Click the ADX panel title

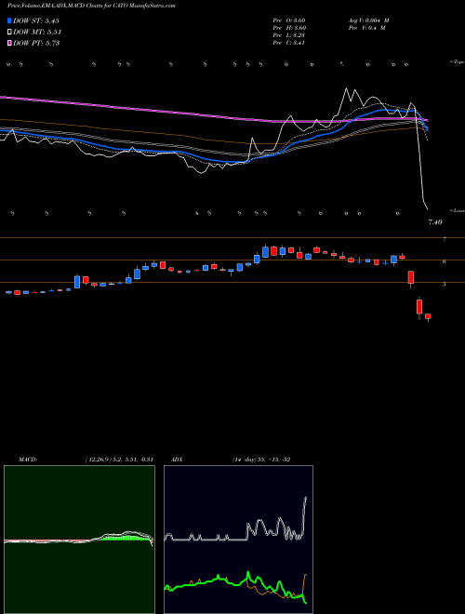click(x=178, y=460)
